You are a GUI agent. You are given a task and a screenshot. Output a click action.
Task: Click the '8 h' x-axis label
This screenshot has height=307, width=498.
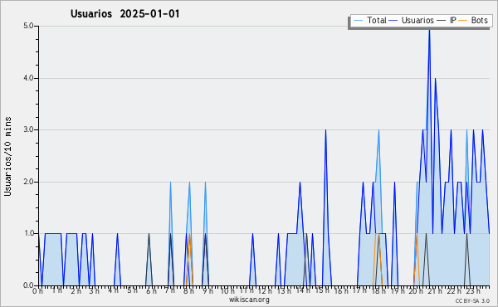coord(188,291)
